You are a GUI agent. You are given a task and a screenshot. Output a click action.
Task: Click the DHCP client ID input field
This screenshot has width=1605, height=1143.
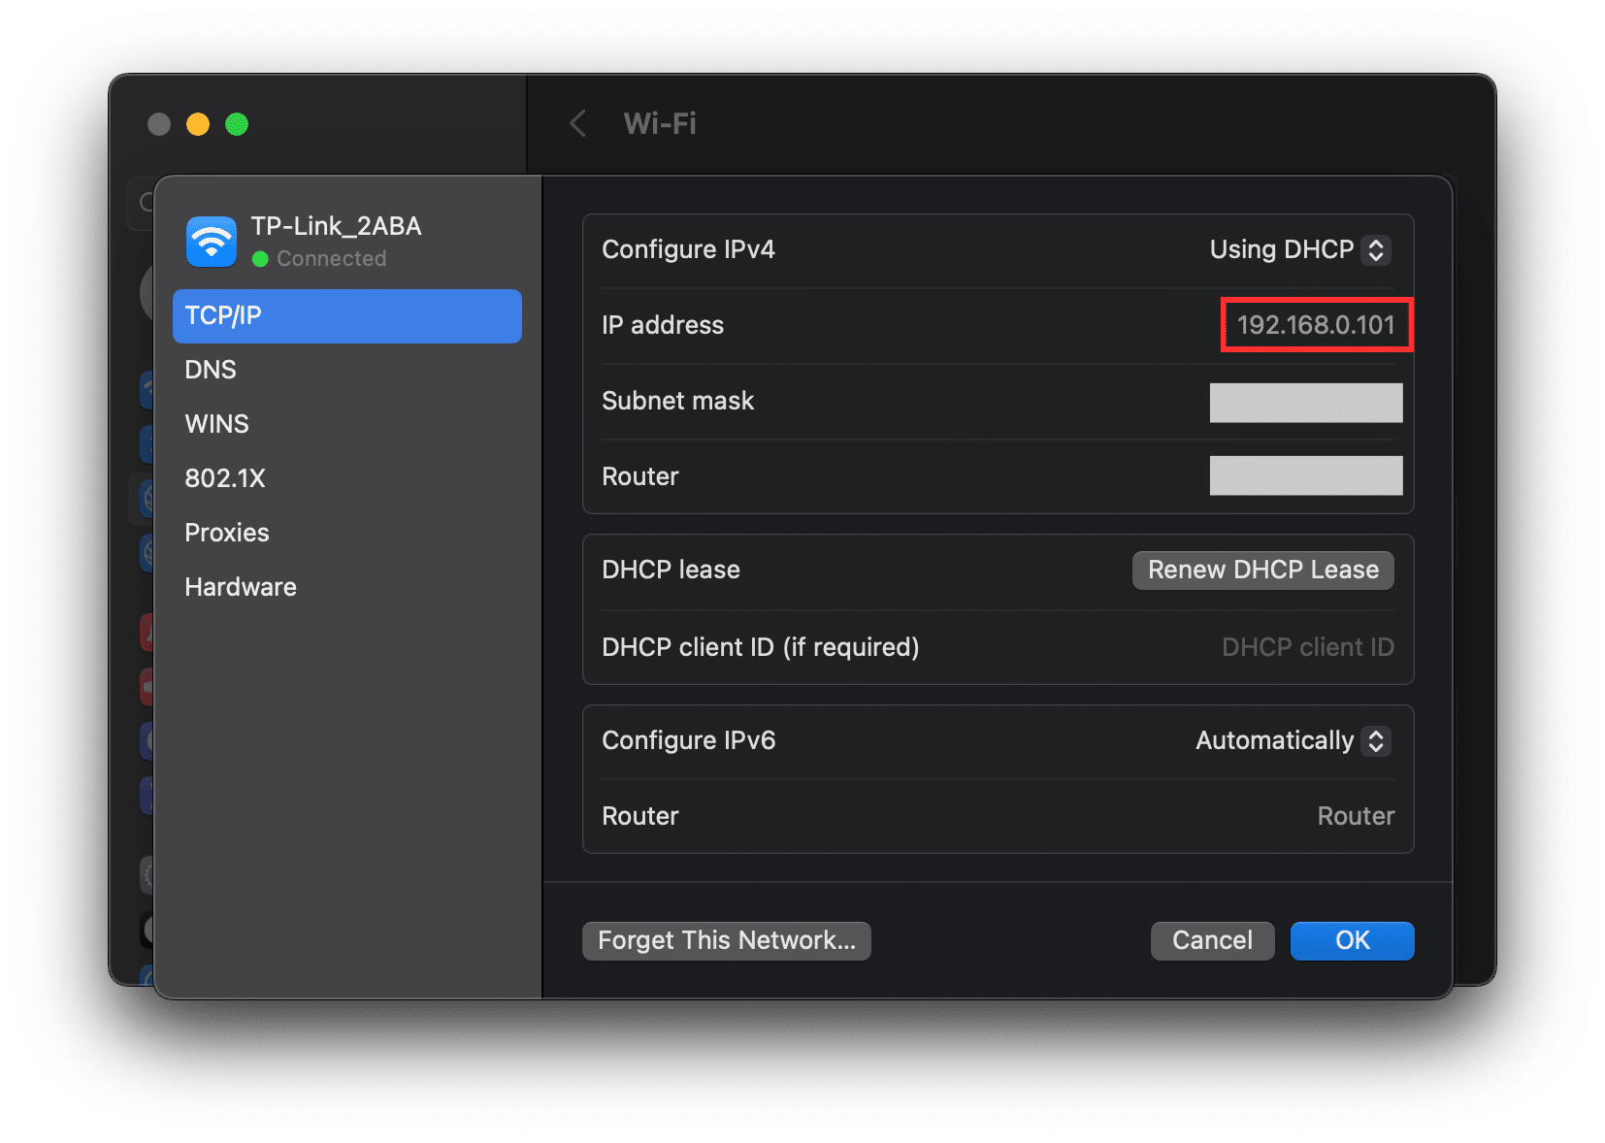(x=1306, y=647)
